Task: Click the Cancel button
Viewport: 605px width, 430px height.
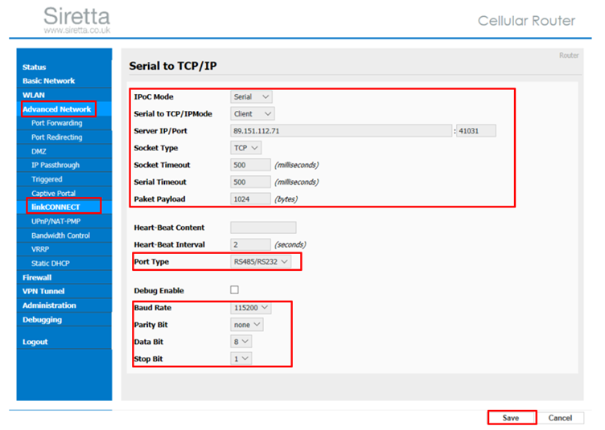Action: coord(560,418)
